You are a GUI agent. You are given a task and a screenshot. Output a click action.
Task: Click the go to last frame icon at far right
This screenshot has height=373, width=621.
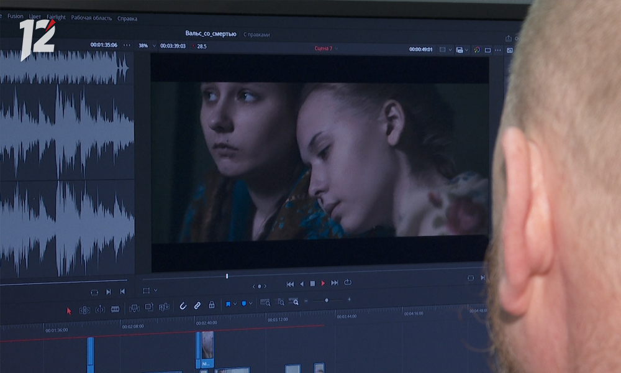[x=483, y=277]
